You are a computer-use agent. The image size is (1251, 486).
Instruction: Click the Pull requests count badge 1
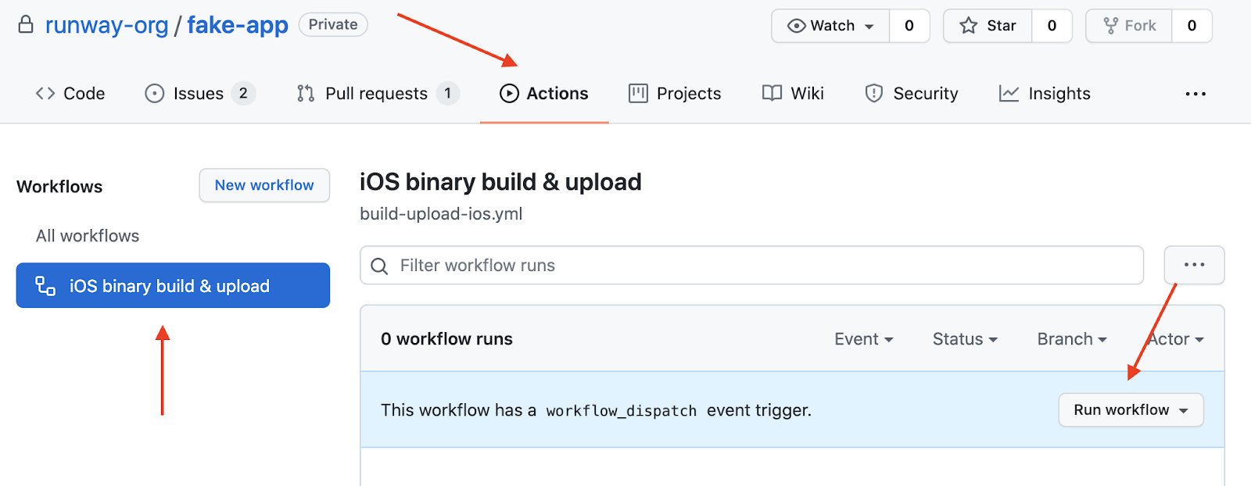[448, 94]
